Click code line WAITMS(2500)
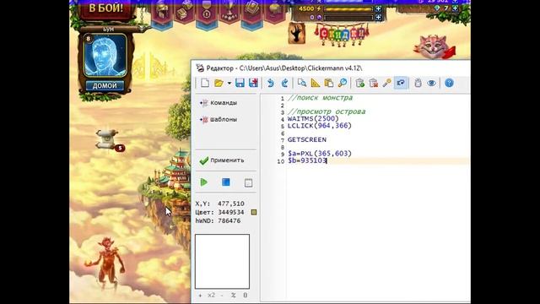The image size is (540, 304). click(313, 118)
